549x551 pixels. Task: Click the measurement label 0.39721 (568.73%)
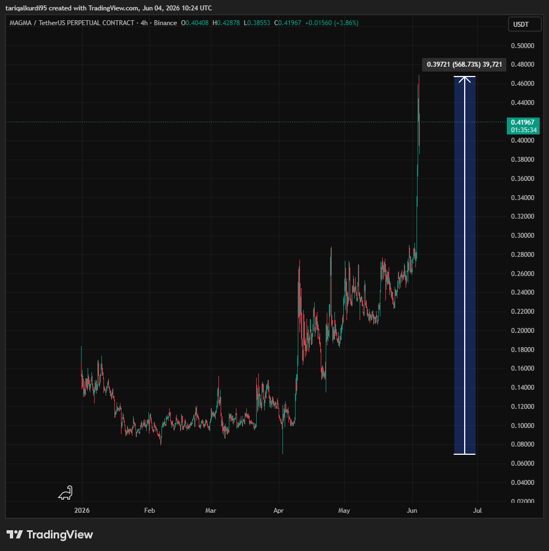[x=464, y=65]
